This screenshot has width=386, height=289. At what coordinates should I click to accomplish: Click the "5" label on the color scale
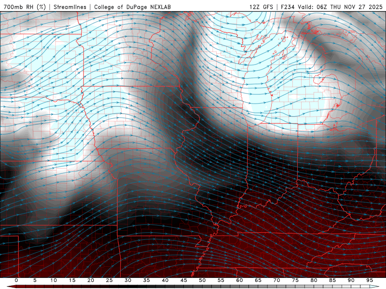[x=35, y=280]
